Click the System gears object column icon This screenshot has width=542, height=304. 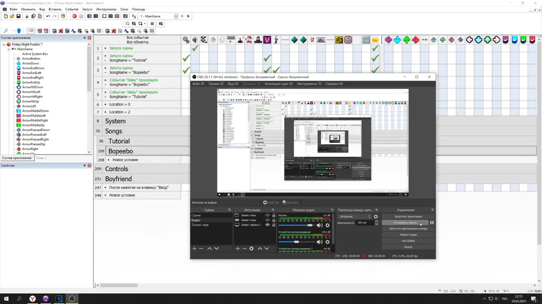tap(186, 40)
